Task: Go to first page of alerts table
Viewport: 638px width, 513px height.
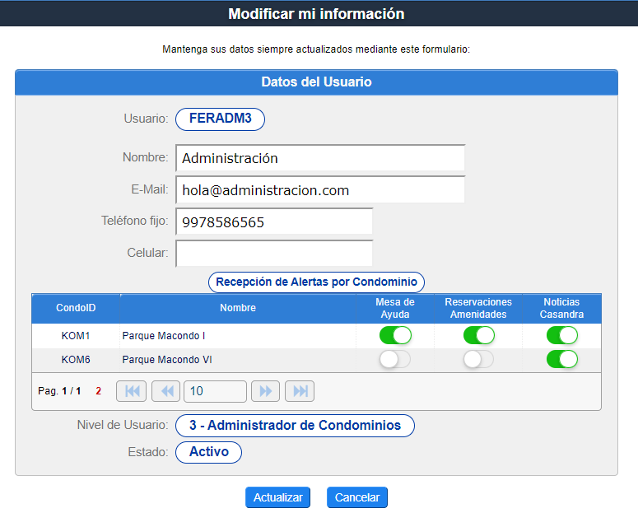Action: click(131, 391)
